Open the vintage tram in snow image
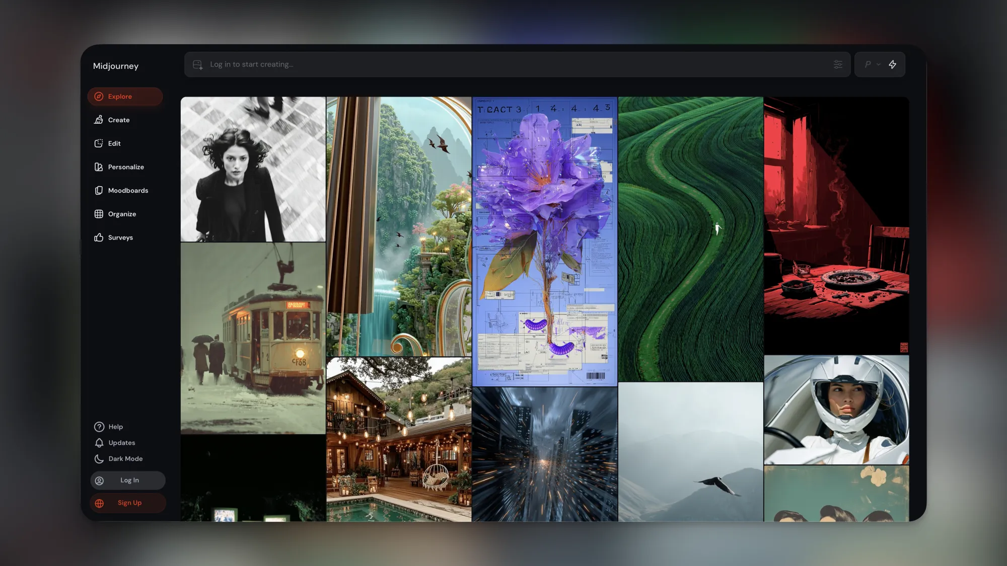 253,338
